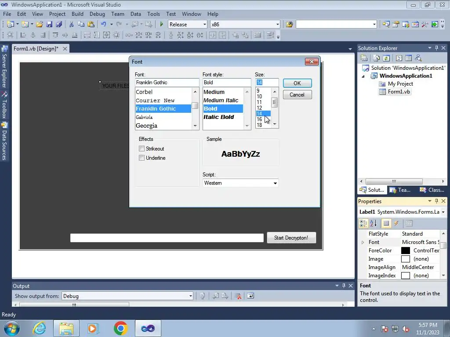Click the Copy toolbar icon
The height and width of the screenshot is (337, 450).
[x=81, y=25]
